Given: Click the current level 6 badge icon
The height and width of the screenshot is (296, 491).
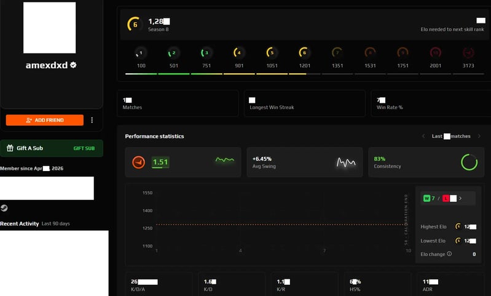Looking at the screenshot, I should [x=134, y=24].
